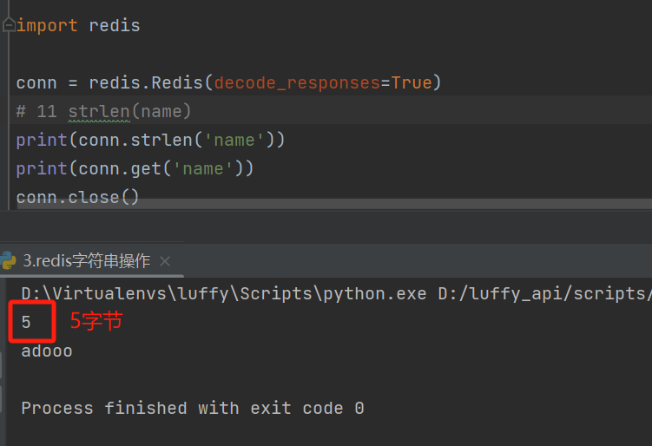This screenshot has height=446, width=652.
Task: Click the red 5字节 annotation label
Action: tap(96, 321)
